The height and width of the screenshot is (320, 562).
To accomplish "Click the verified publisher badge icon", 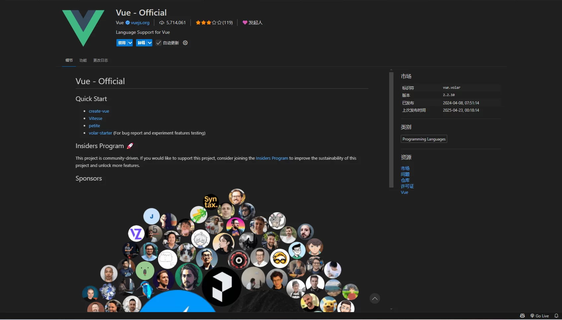I will (128, 23).
